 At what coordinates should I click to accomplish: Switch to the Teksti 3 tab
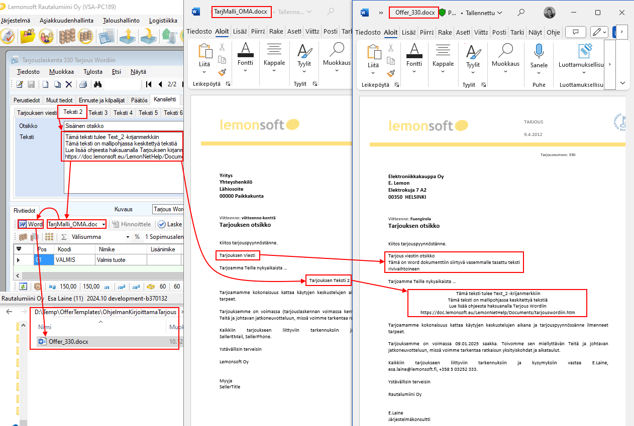pyautogui.click(x=98, y=113)
